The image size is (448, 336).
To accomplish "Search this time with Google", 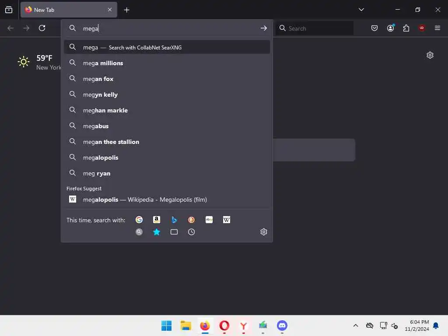I will [x=139, y=220].
